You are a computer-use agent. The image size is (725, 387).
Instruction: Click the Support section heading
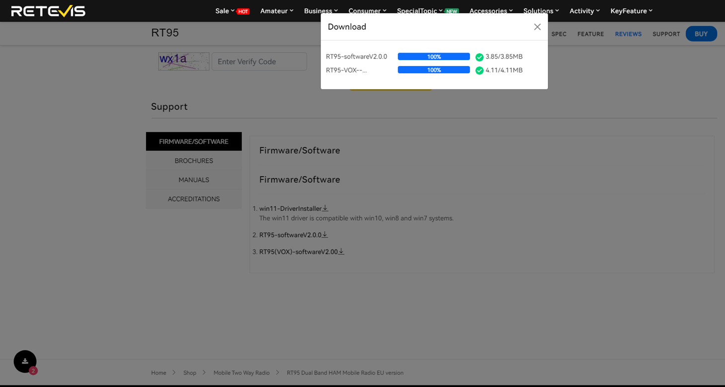169,107
